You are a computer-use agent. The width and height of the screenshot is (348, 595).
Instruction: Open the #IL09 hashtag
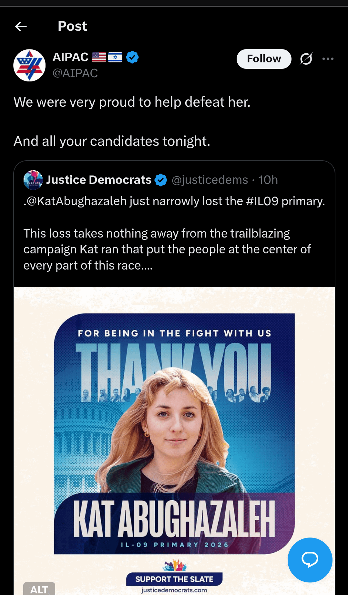(x=262, y=201)
